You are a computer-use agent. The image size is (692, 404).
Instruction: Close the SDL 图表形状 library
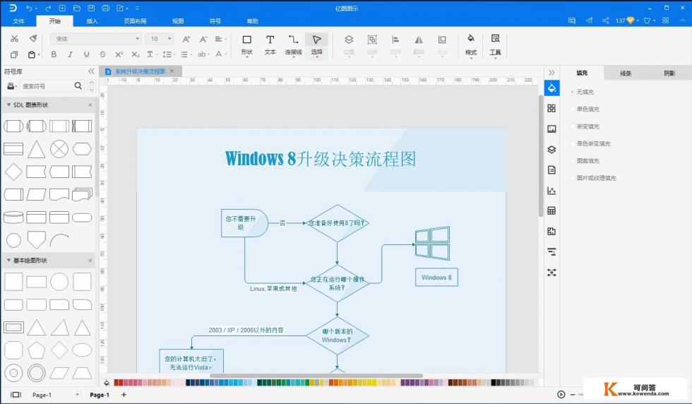click(x=90, y=105)
